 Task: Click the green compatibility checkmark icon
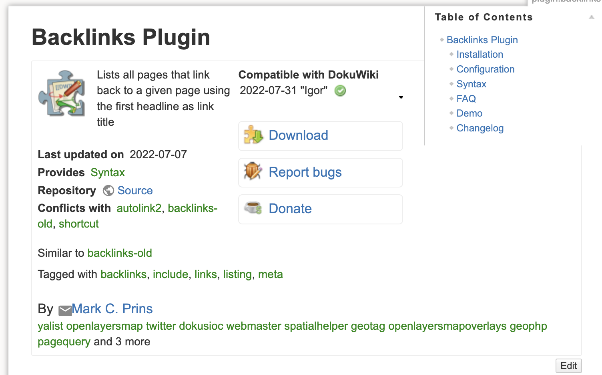pyautogui.click(x=340, y=91)
